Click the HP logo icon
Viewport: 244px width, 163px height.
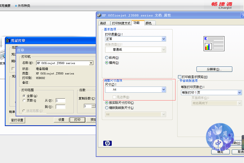pyautogui.click(x=107, y=143)
